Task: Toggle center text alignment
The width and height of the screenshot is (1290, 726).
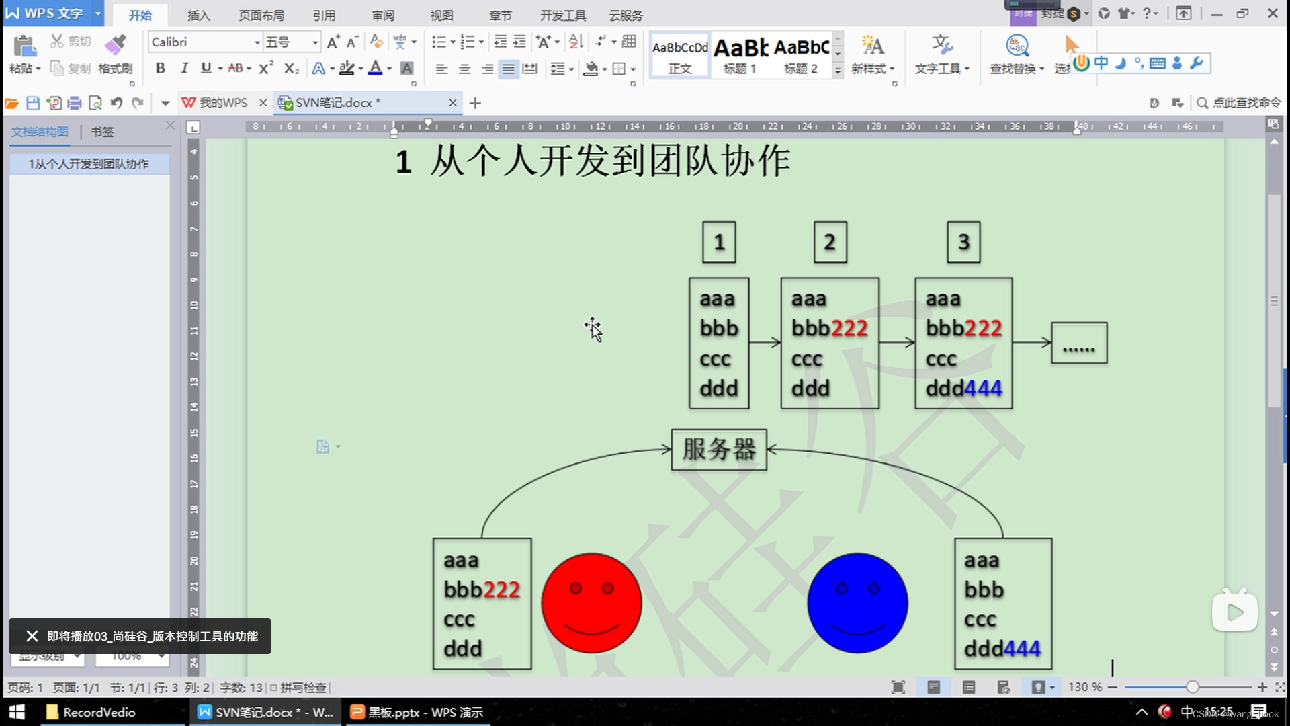Action: click(464, 68)
